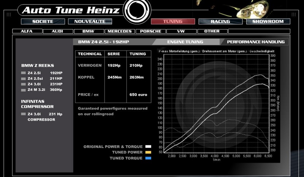Click the Auto Tune Heinz logo text
Image resolution: width=304 pixels, height=177 pixels.
[x=71, y=10]
